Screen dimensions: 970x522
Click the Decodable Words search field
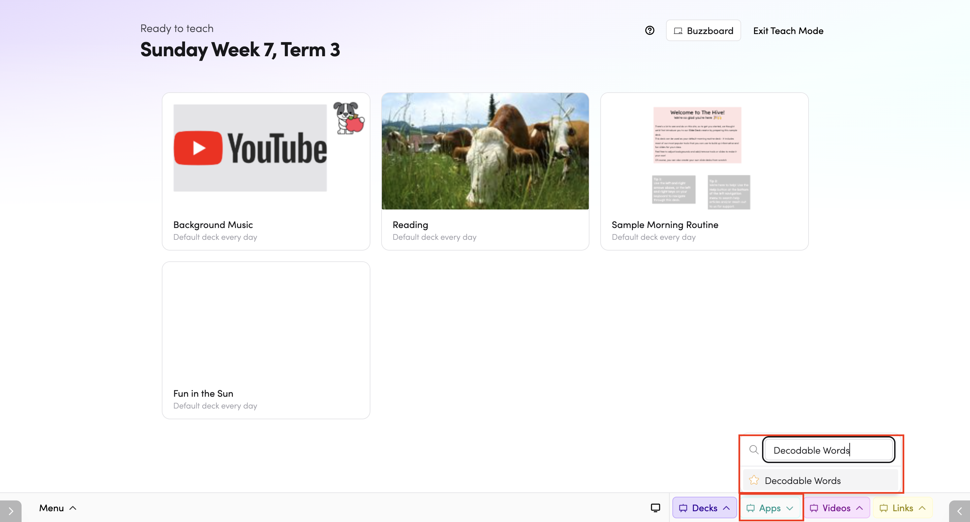[828, 450]
